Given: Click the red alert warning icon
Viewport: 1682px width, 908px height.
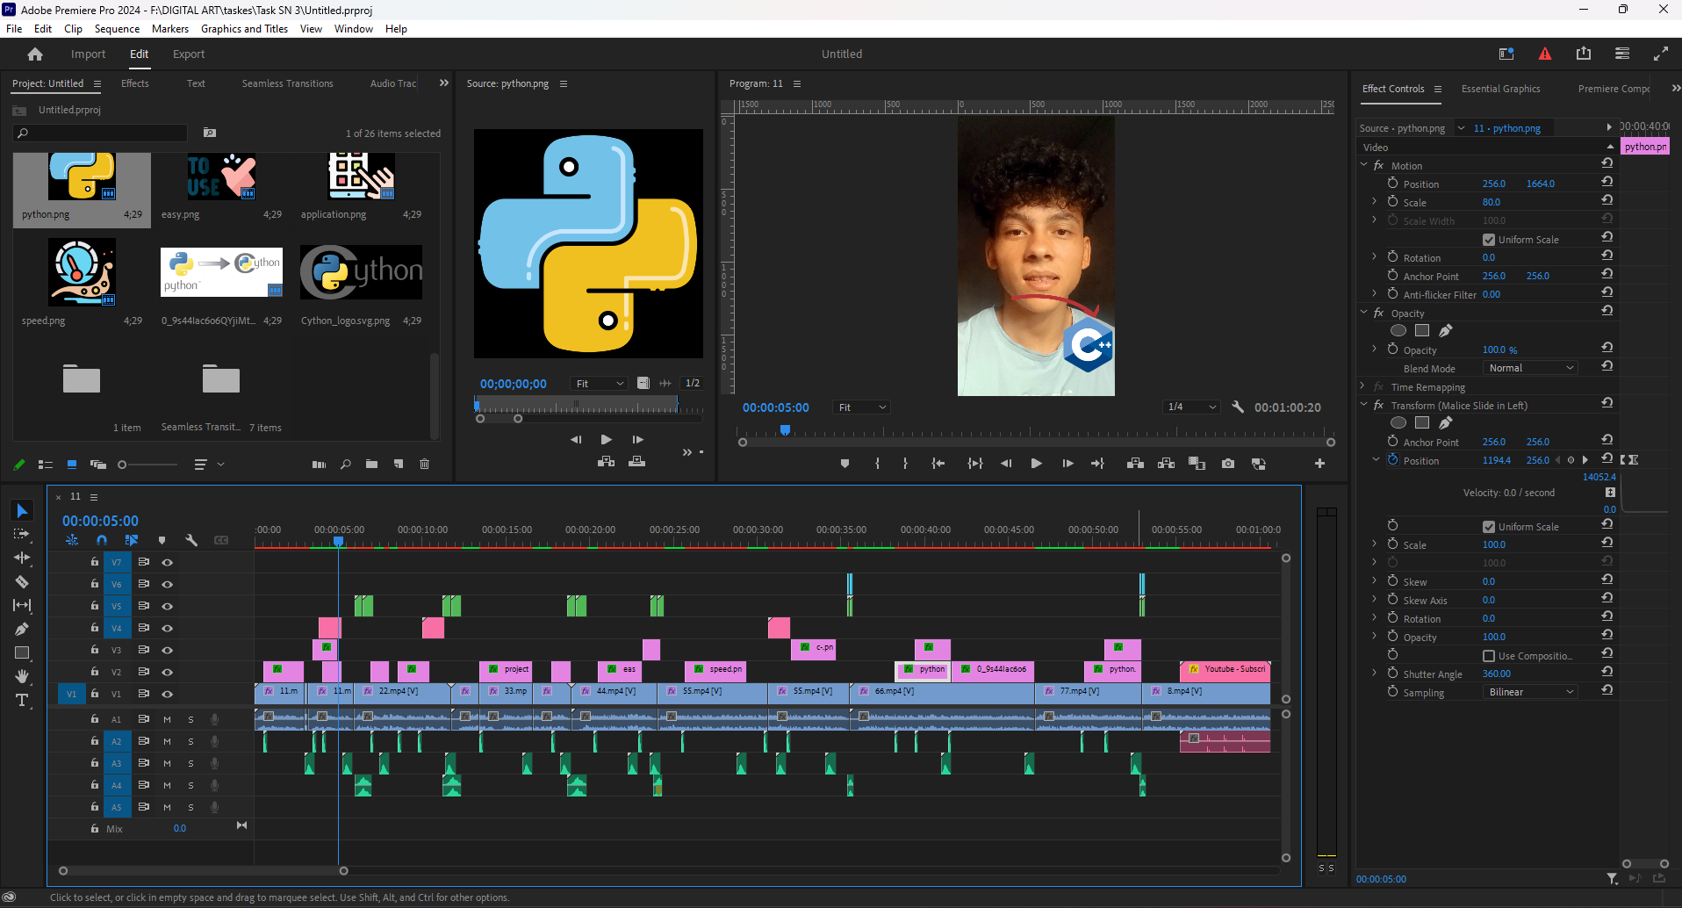Looking at the screenshot, I should click(x=1545, y=54).
